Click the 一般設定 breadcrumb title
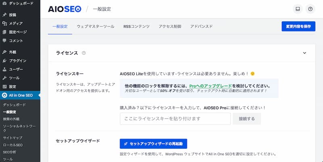Screen dimensions: 323x162 (102, 9)
